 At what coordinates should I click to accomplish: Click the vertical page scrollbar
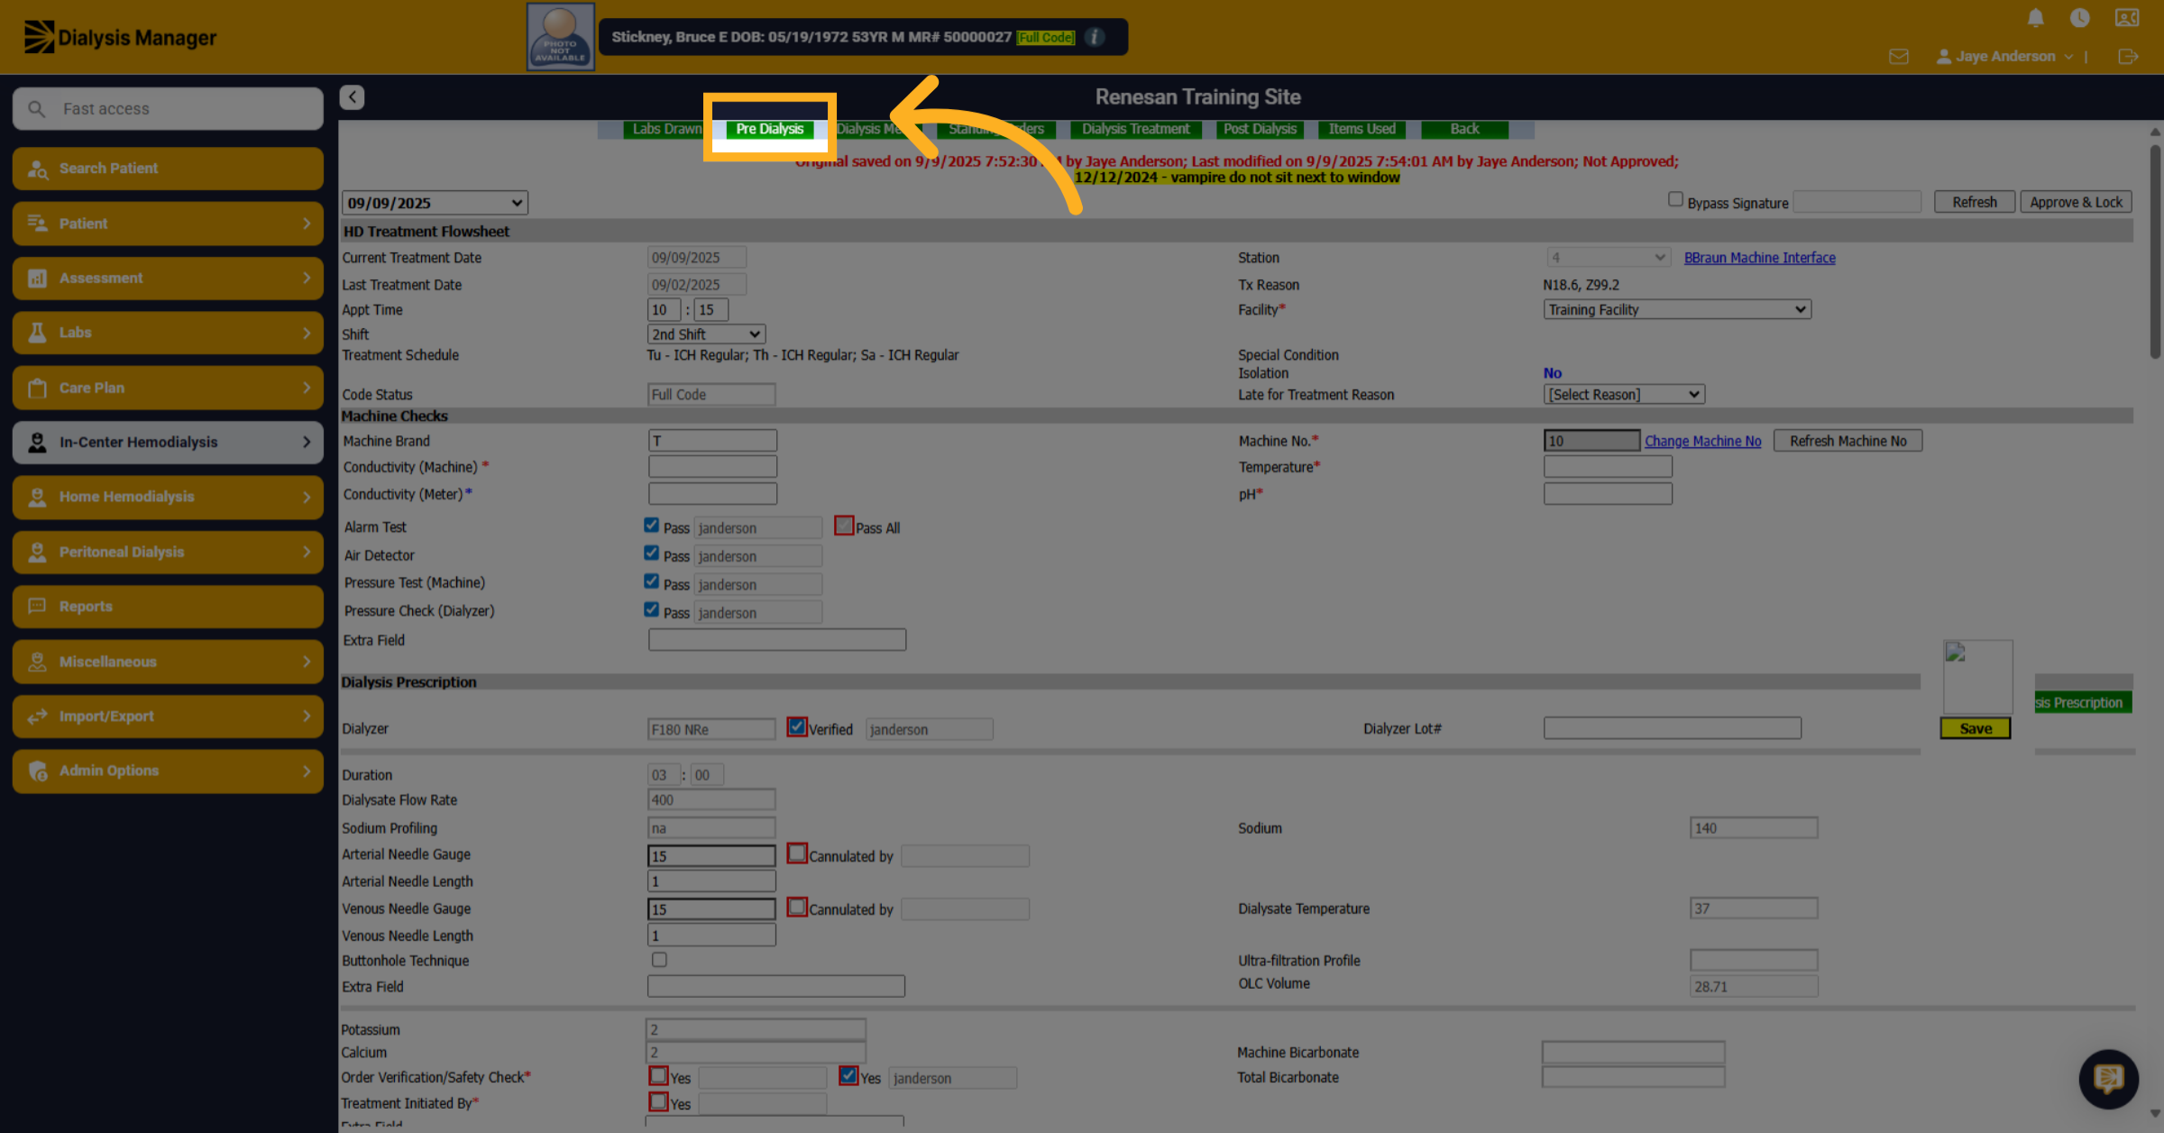[2155, 252]
